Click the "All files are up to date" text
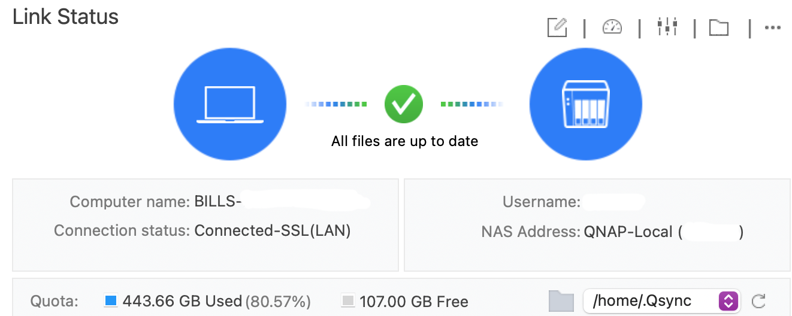The width and height of the screenshot is (792, 316). pos(404,142)
